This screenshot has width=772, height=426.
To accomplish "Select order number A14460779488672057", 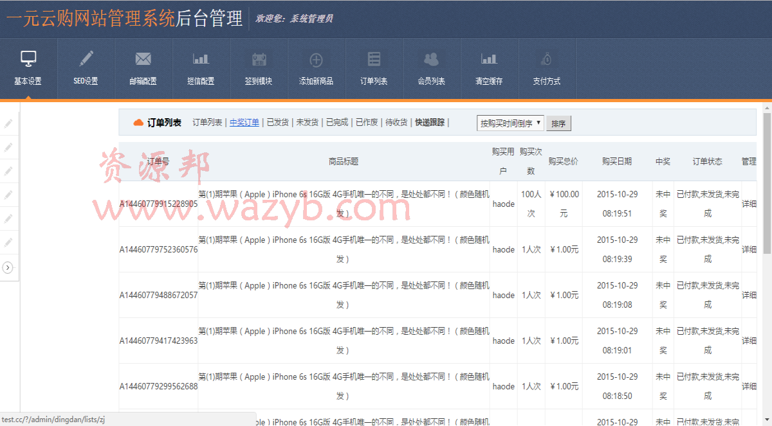I will (158, 295).
